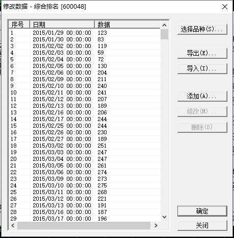The height and width of the screenshot is (238, 234).
Task: Click data value 83 in row 2
Action: (100, 39)
